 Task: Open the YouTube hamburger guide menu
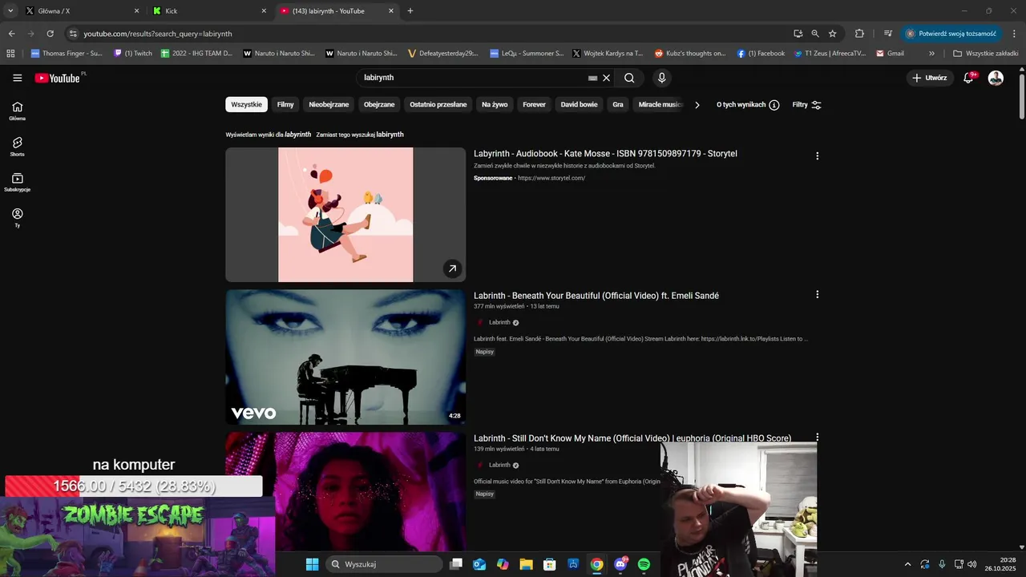[18, 78]
